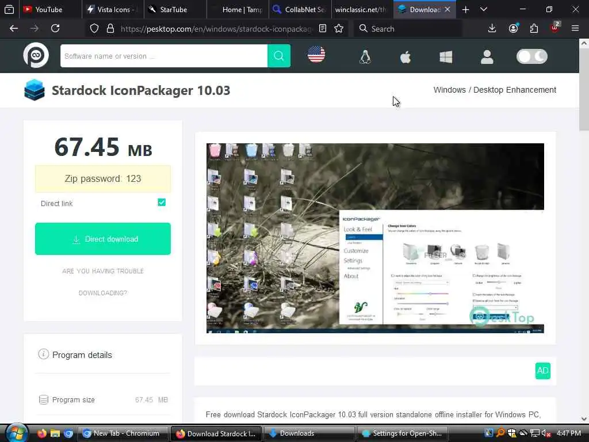Image resolution: width=589 pixels, height=442 pixels.
Task: Switch to Downloads taskbar window
Action: (309, 433)
